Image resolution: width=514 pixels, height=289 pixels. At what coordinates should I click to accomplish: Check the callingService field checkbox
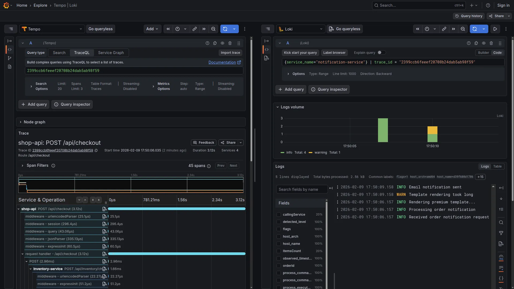coord(279,215)
